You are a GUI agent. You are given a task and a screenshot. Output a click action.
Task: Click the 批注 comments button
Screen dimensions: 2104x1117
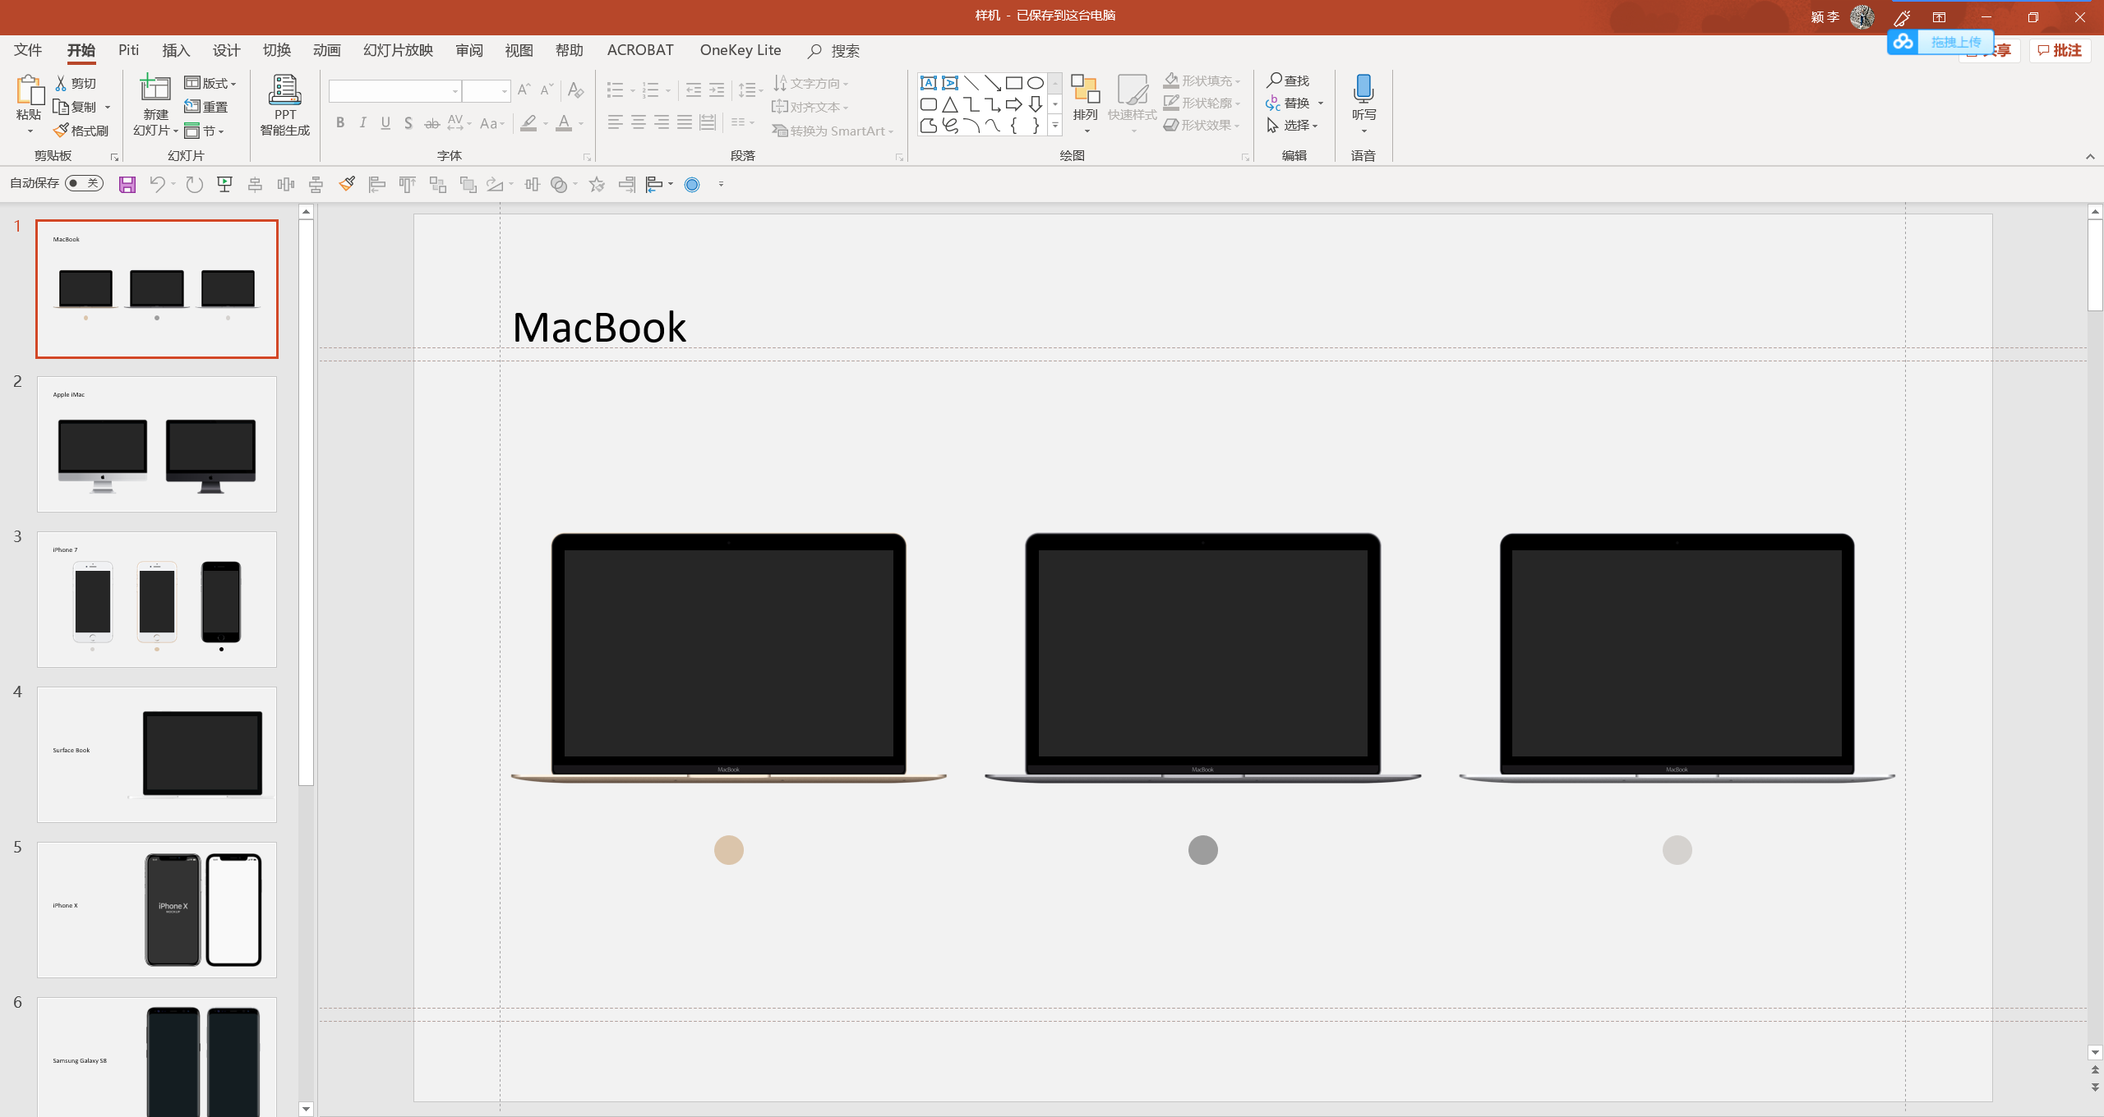[2060, 50]
